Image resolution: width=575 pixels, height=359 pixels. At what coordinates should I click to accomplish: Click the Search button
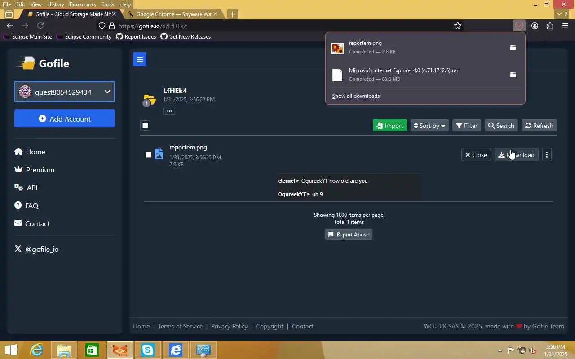click(x=501, y=125)
